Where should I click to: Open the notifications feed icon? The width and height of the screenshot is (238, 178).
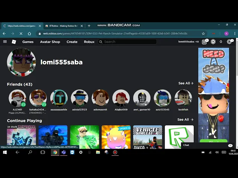205,42
